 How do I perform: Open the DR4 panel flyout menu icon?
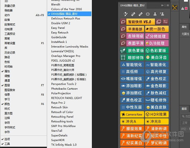coord(168,5)
